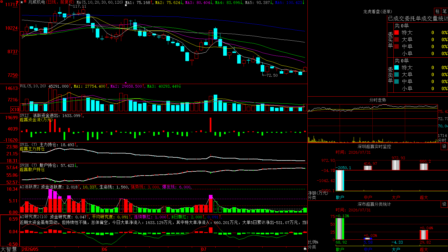448x252 pixels.
Task: Click the red 超大 bar at 29.82 percent
Action: tap(424, 235)
